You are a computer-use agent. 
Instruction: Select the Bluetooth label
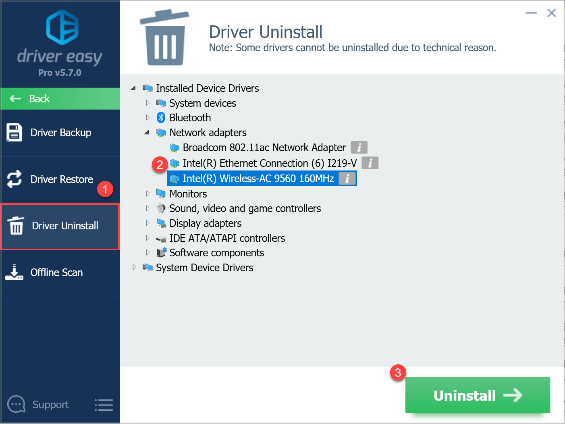click(x=190, y=118)
